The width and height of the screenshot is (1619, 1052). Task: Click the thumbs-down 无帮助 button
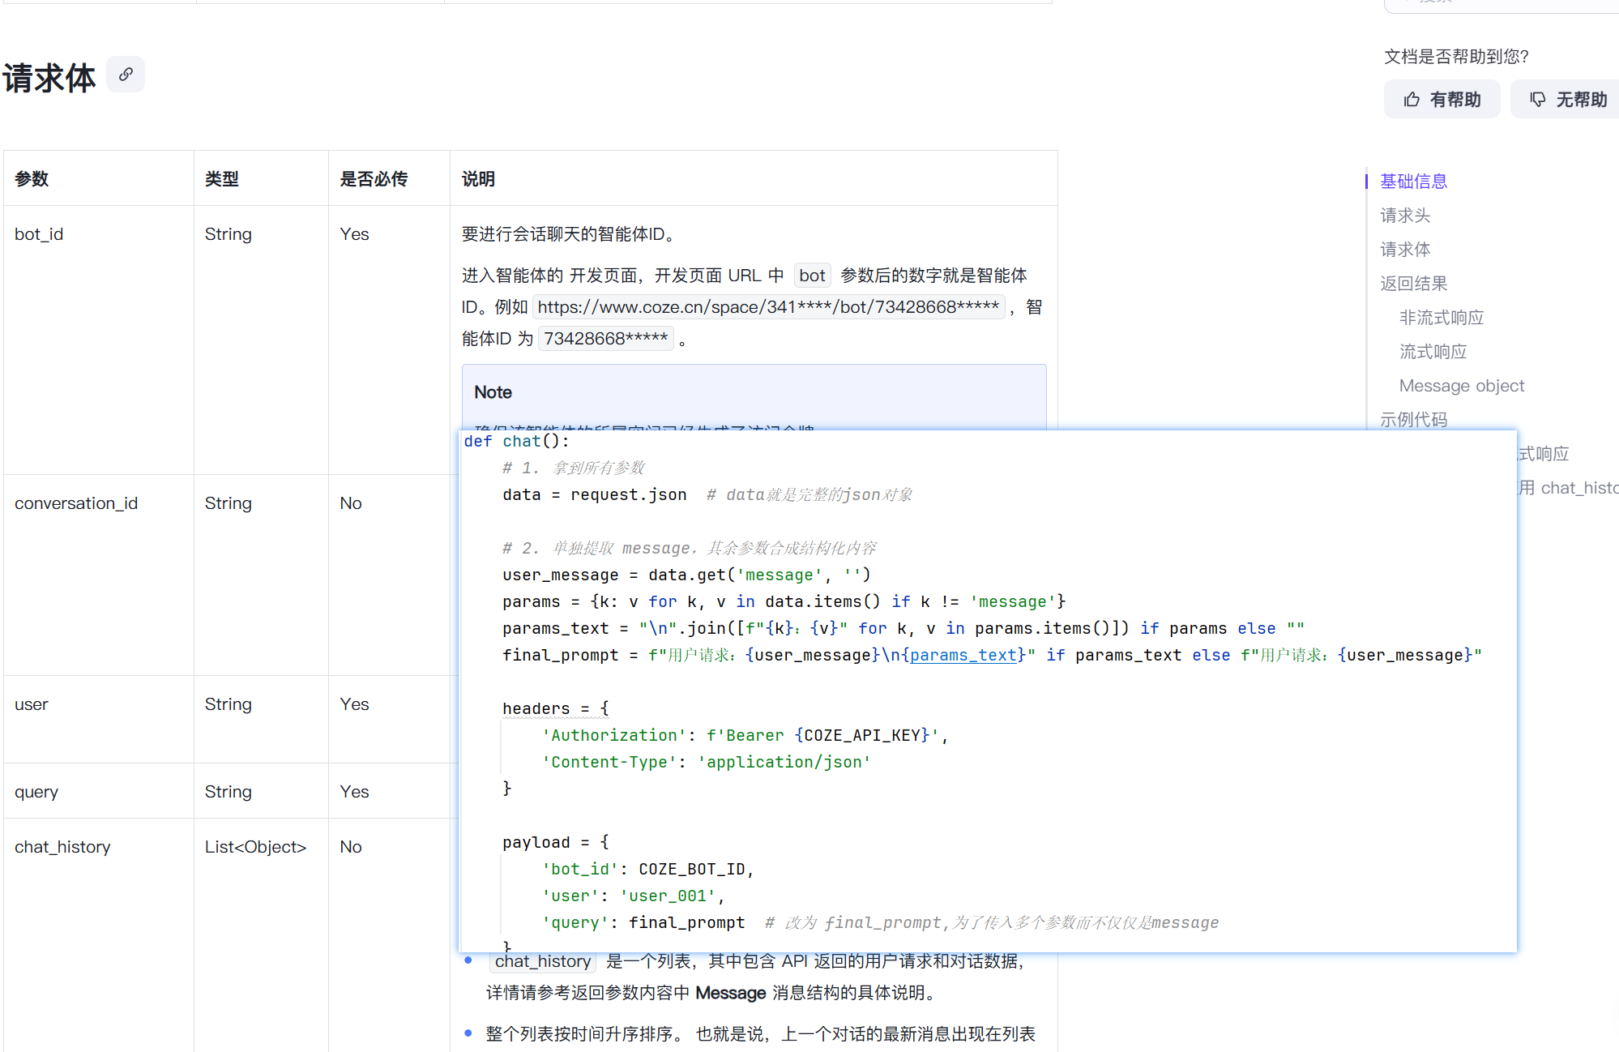(x=1567, y=100)
